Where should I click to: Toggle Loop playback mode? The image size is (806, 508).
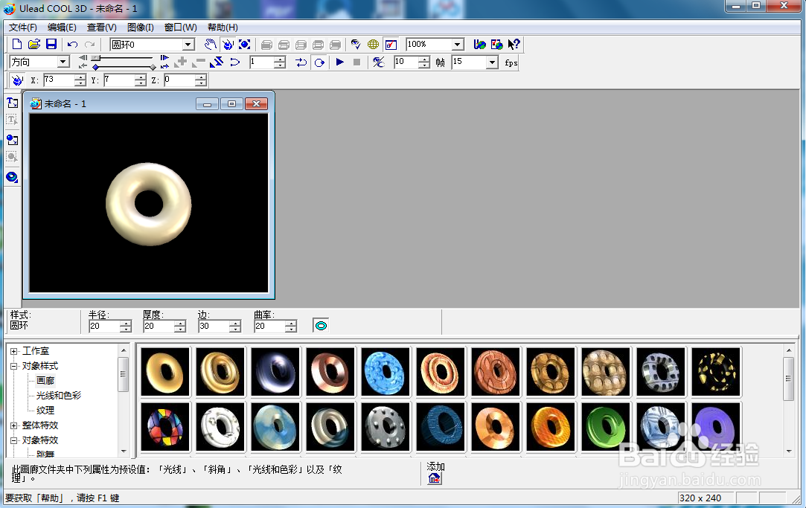[319, 62]
